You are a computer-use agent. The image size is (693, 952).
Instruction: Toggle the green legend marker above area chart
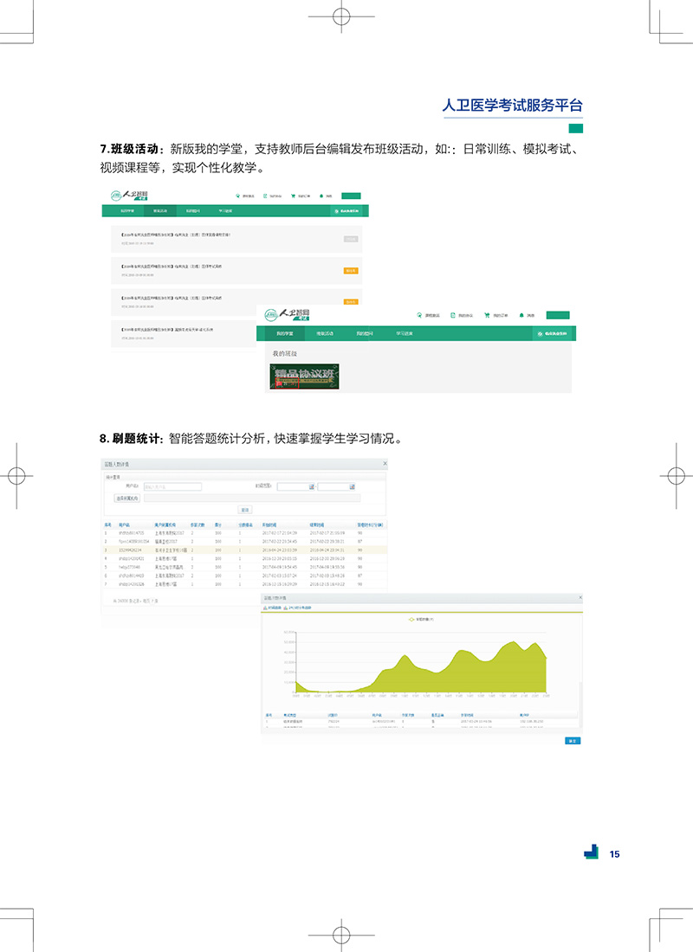(x=411, y=620)
